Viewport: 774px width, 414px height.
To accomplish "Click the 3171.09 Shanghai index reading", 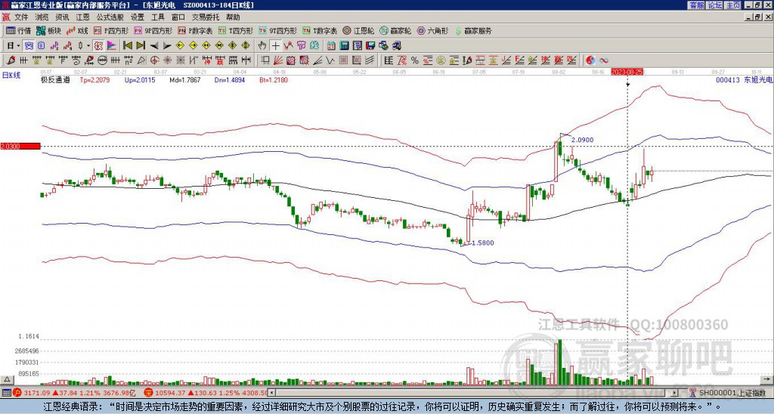I will click(37, 393).
